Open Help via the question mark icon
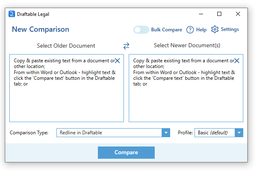 [190, 30]
